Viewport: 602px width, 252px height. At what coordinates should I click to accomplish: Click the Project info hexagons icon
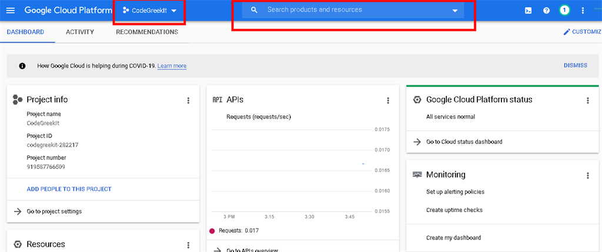(17, 100)
